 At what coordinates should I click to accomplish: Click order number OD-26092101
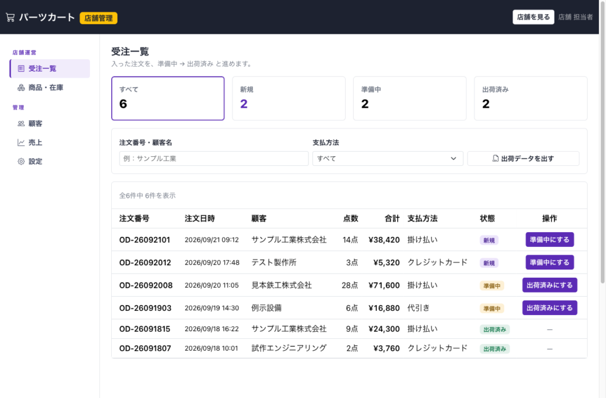click(144, 240)
